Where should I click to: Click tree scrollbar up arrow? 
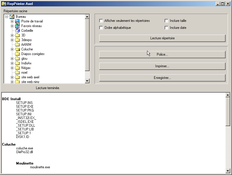[x=87, y=17]
